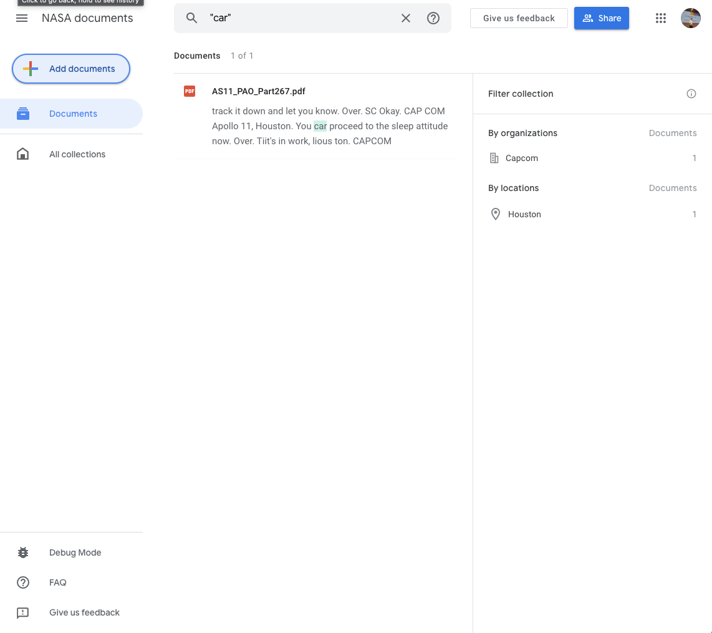Click the Filter collection heading
This screenshot has height=633, width=712.
pos(521,94)
